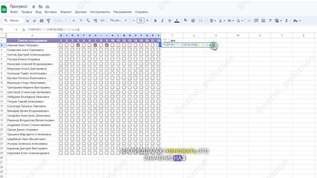Apply percent format to the cell
The width and height of the screenshot is (317, 178).
pos(81,21)
